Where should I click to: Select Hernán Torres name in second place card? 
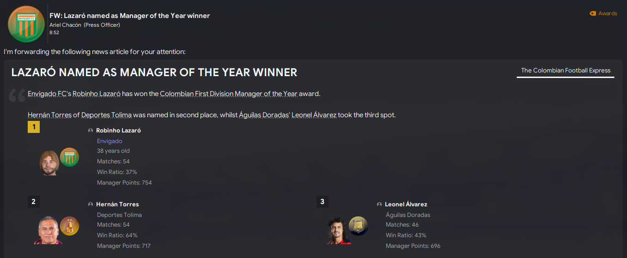pos(117,204)
